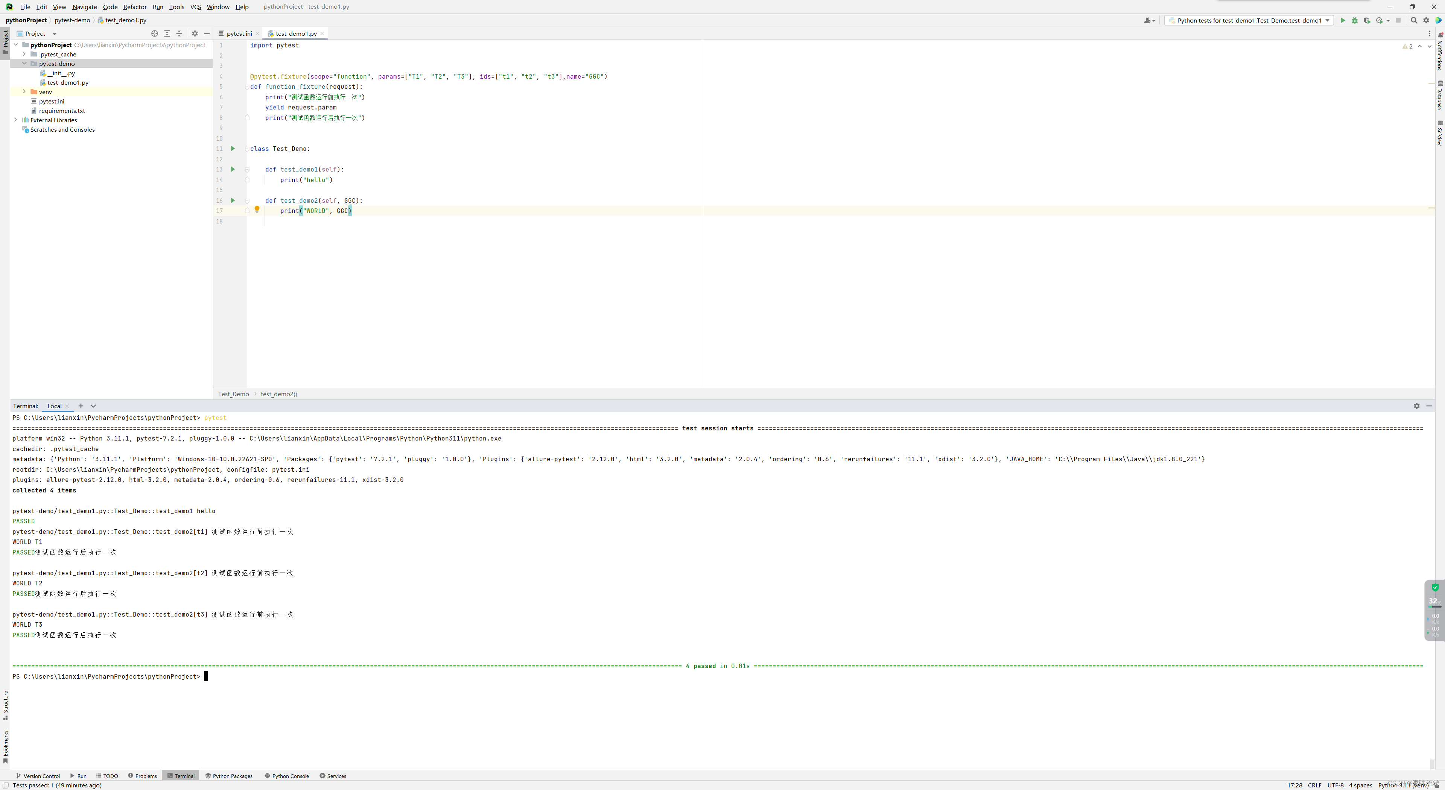Close the test_demo1.py editor tab
1445x790 pixels.
pyautogui.click(x=322, y=33)
